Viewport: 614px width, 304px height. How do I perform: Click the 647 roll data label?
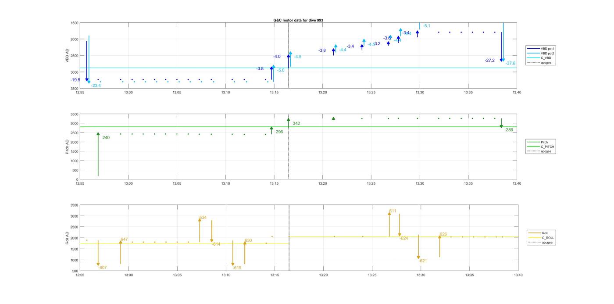tap(124, 240)
